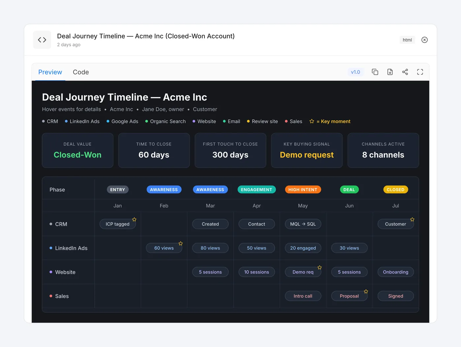Click the Intro call event chip
The image size is (461, 347).
coord(303,296)
